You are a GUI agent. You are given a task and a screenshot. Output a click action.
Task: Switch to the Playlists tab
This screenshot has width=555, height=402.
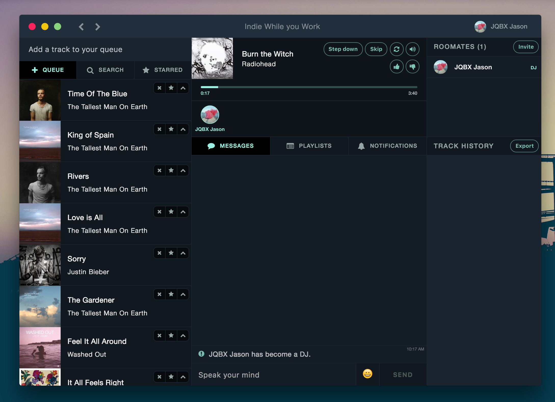(309, 146)
